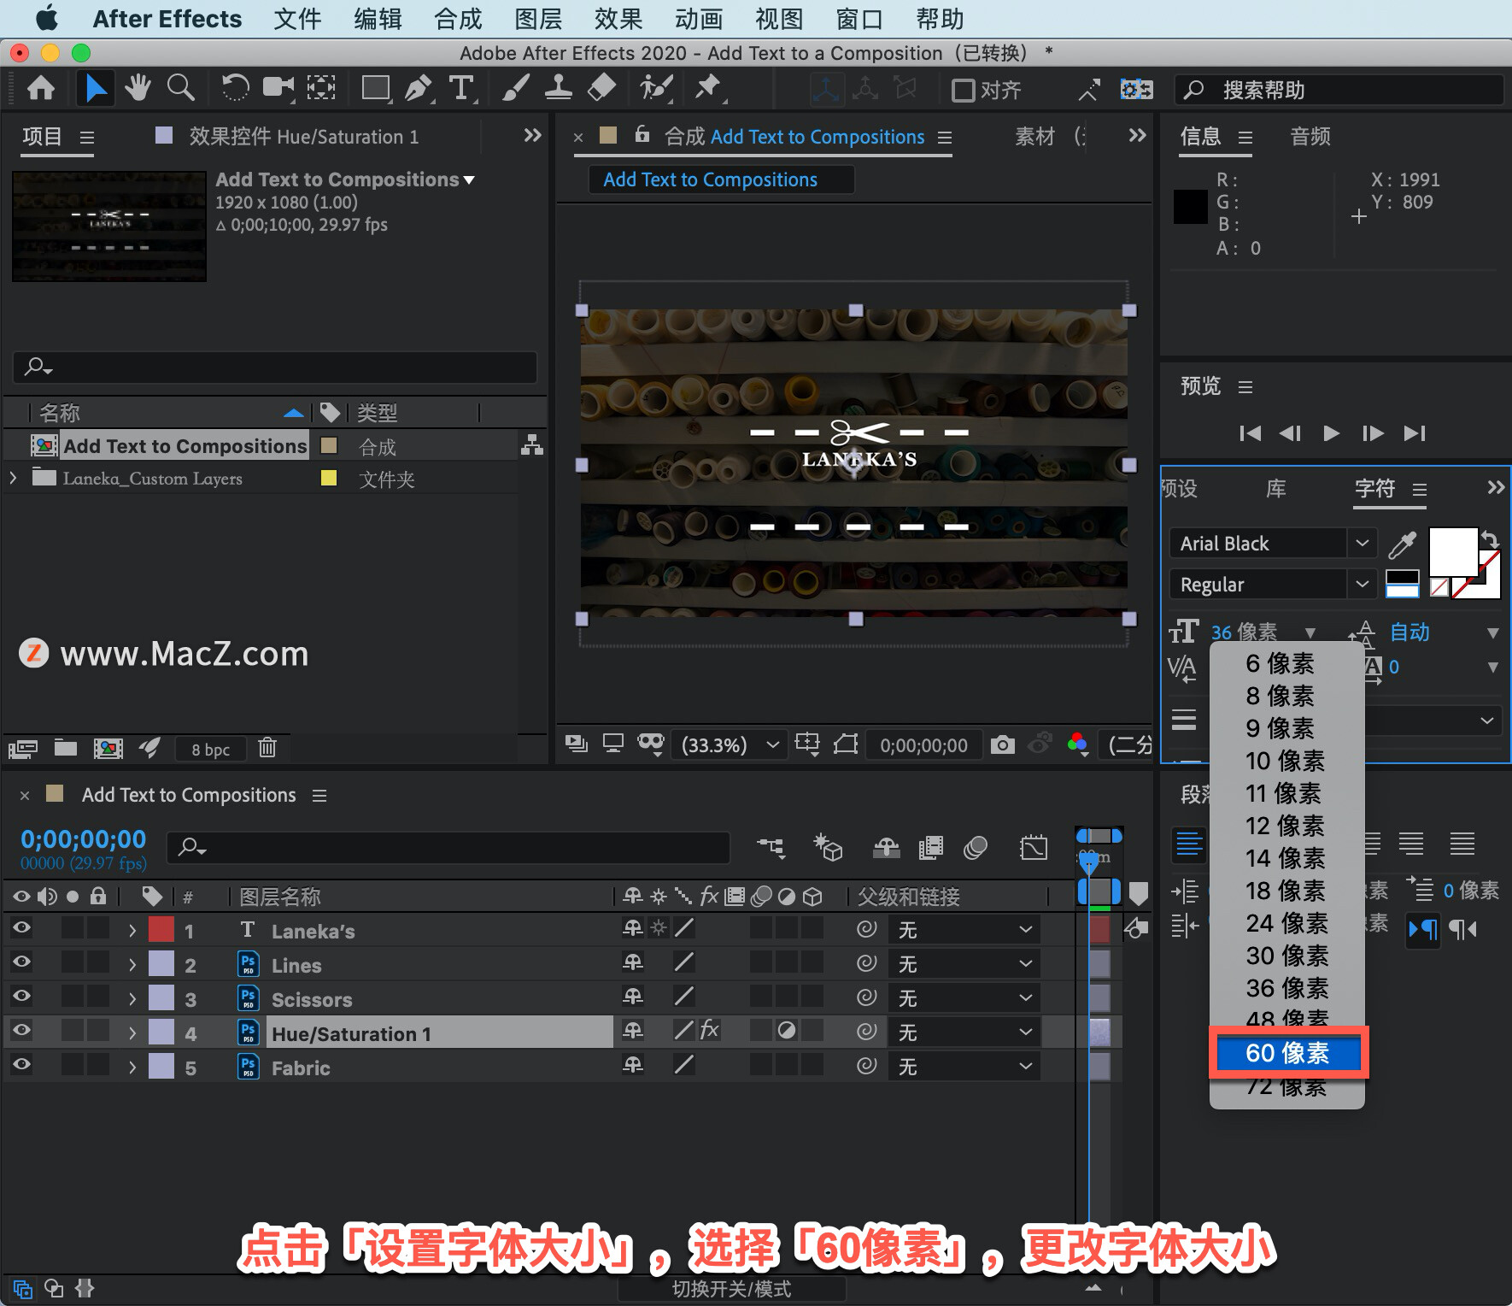Select the Puppet Pin tool
This screenshot has width=1512, height=1306.
pos(708,88)
